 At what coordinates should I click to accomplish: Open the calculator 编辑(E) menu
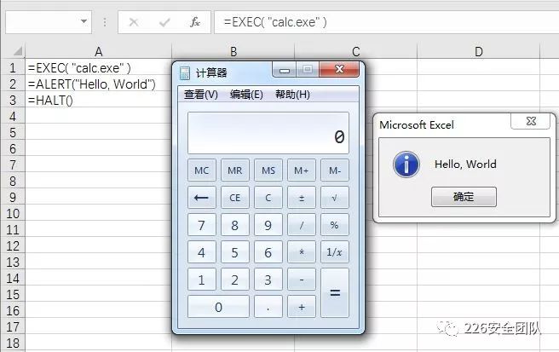click(x=246, y=95)
